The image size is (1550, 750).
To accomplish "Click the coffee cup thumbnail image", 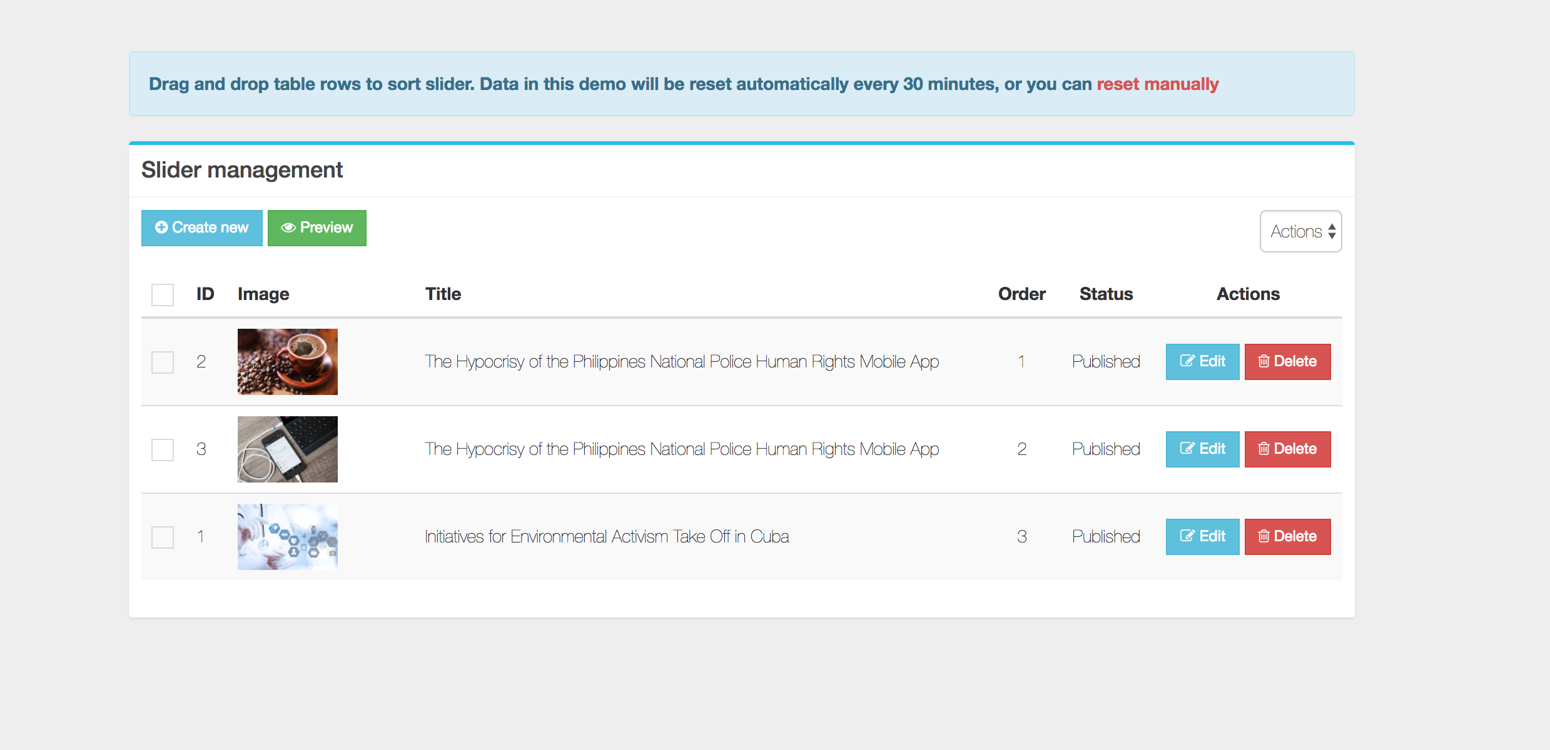I will [288, 362].
